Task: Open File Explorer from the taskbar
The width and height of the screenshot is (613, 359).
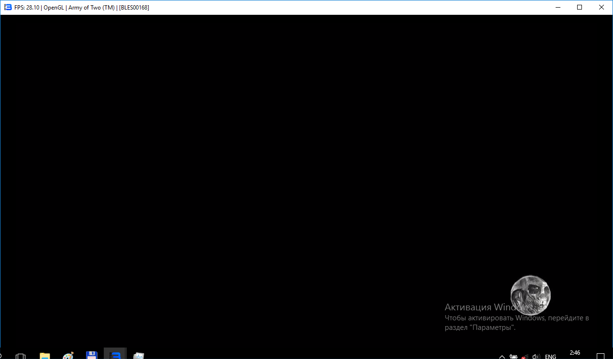Action: [44, 356]
